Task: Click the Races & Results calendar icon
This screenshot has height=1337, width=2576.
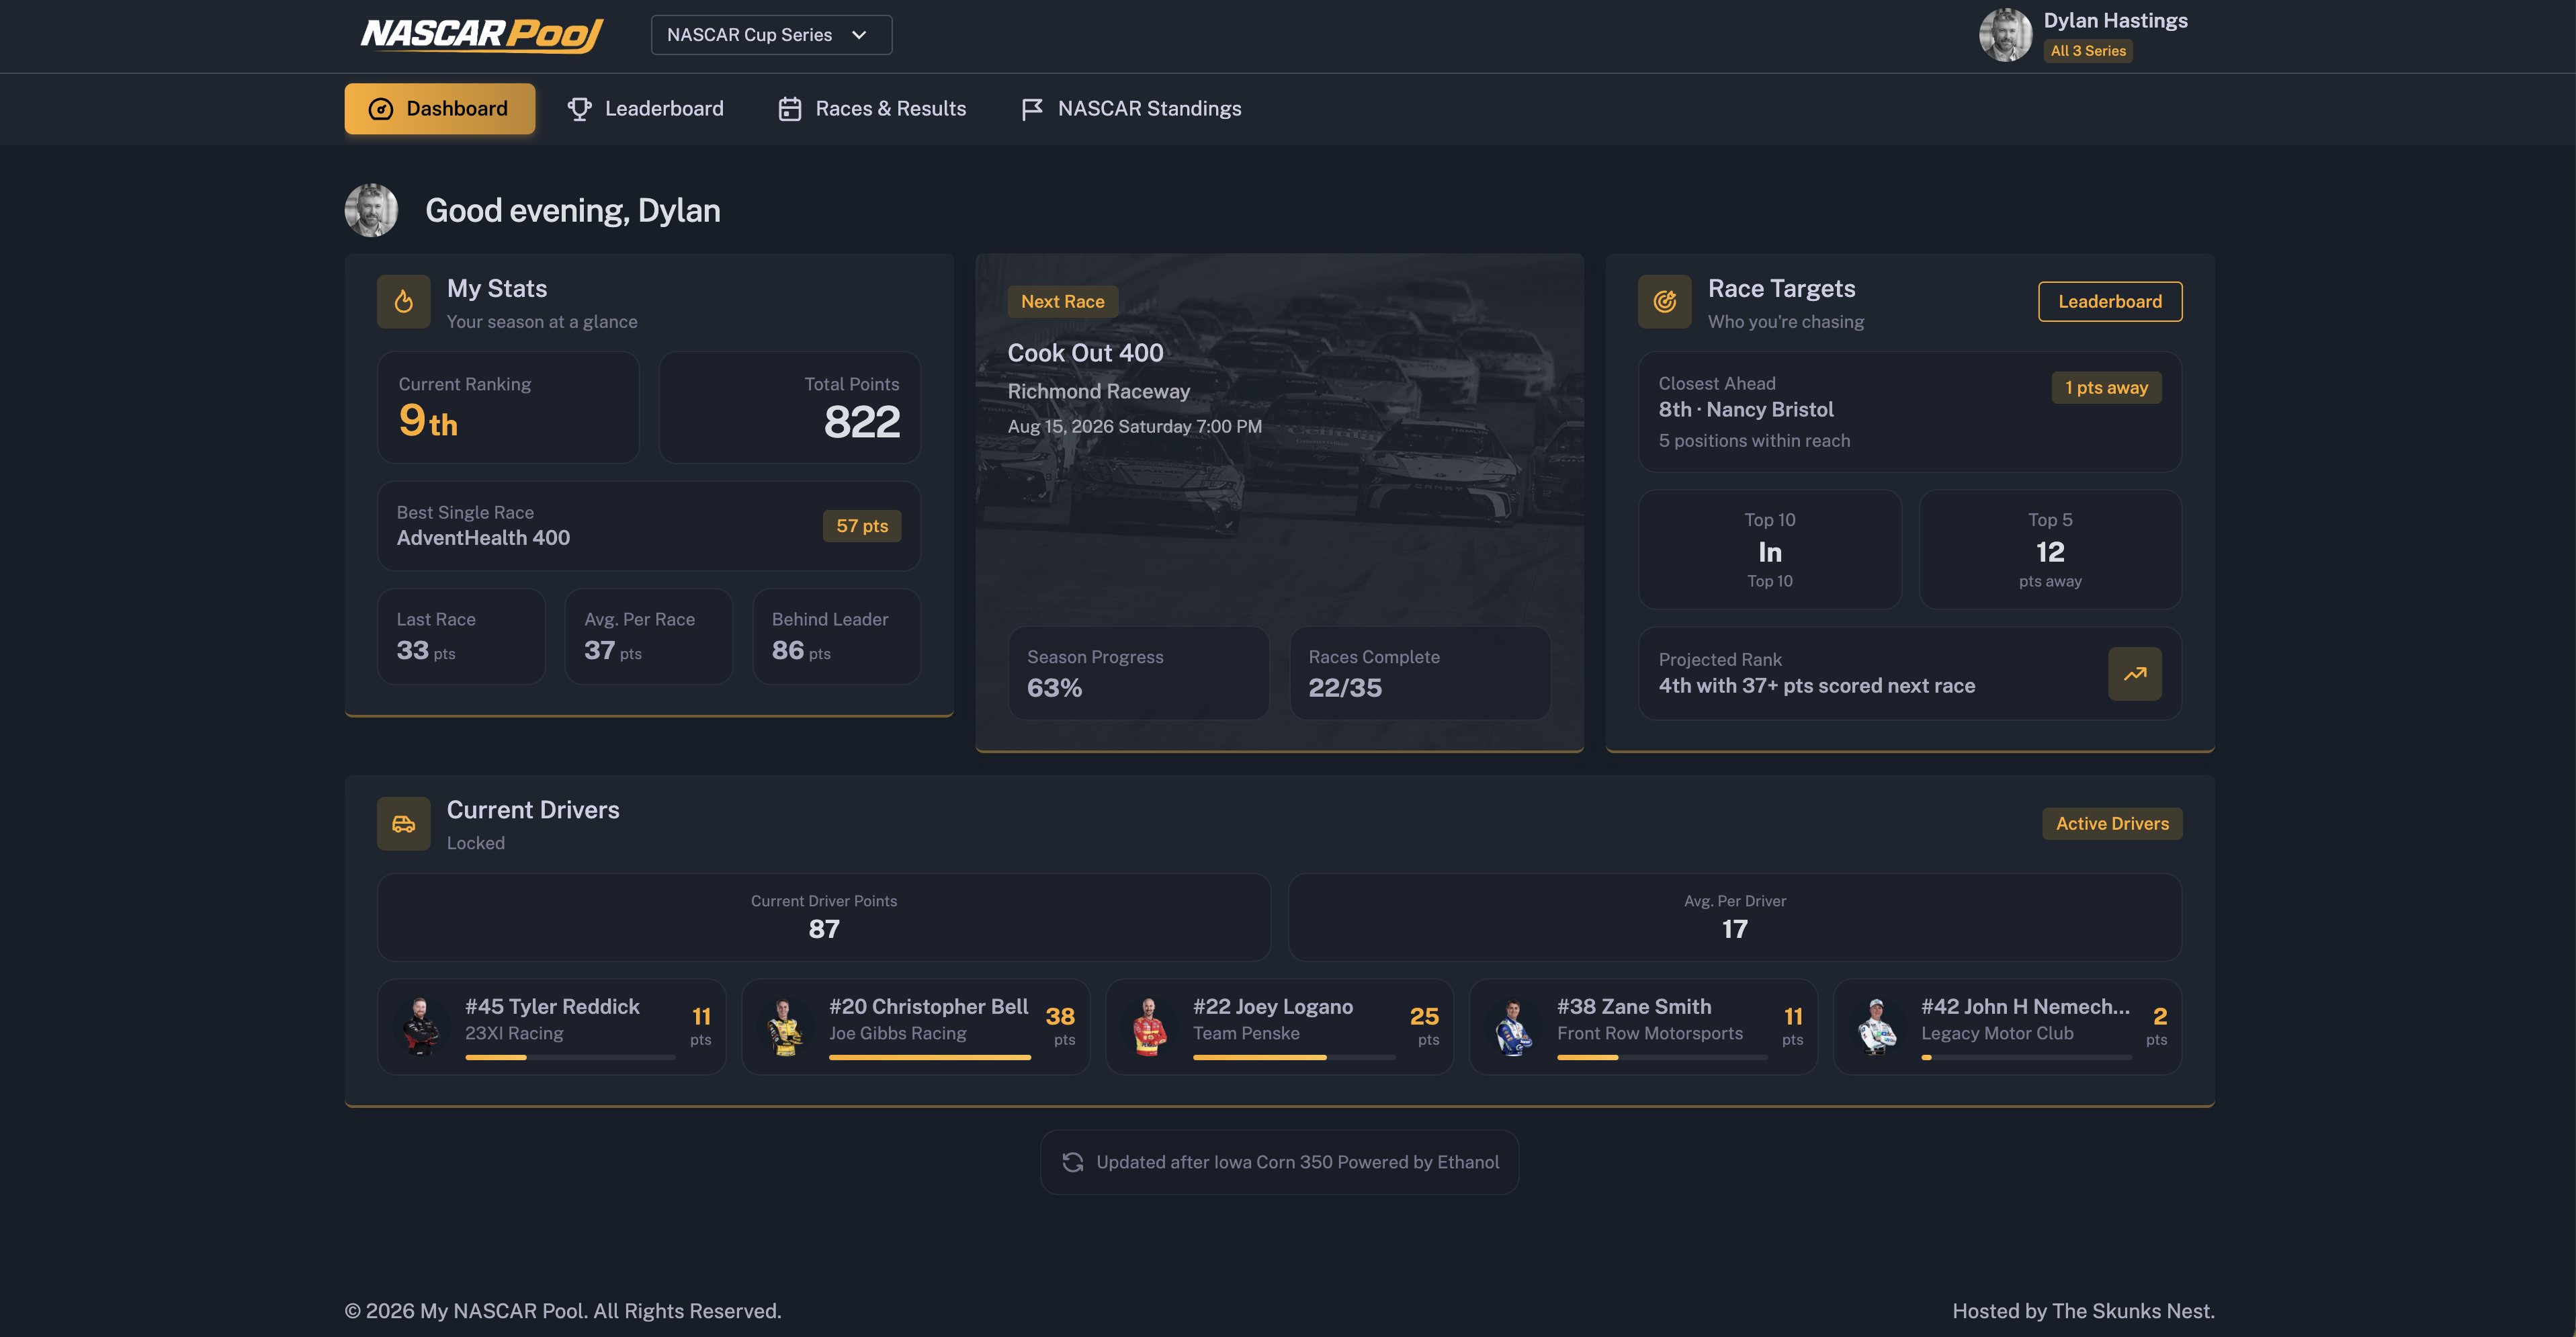Action: pyautogui.click(x=790, y=109)
